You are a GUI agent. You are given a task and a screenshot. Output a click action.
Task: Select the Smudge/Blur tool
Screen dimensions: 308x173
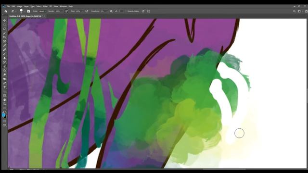pos(4,75)
